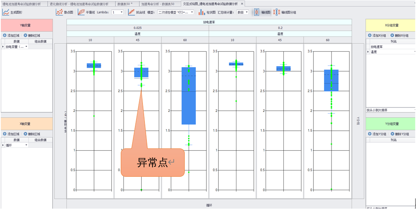The width and height of the screenshot is (416, 211).
Task: Click temperature 60 header under 0.025
Action: (x=185, y=40)
